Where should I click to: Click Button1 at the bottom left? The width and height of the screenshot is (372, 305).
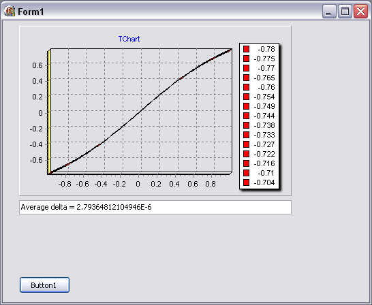tap(44, 285)
